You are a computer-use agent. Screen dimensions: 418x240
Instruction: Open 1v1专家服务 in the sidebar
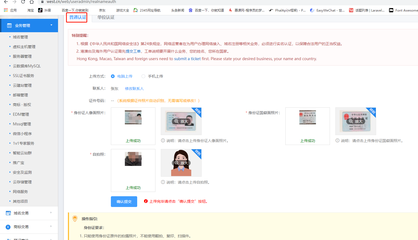(x=24, y=143)
